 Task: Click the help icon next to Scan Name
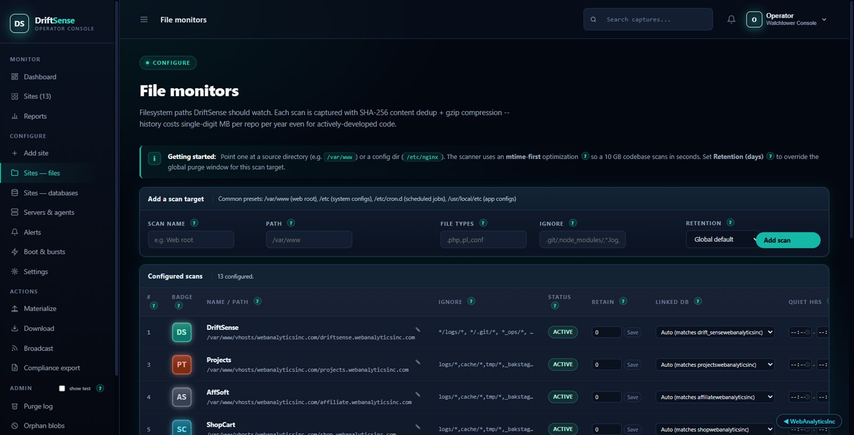(x=194, y=223)
